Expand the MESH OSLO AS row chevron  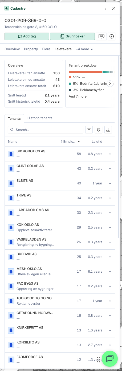[110, 272]
